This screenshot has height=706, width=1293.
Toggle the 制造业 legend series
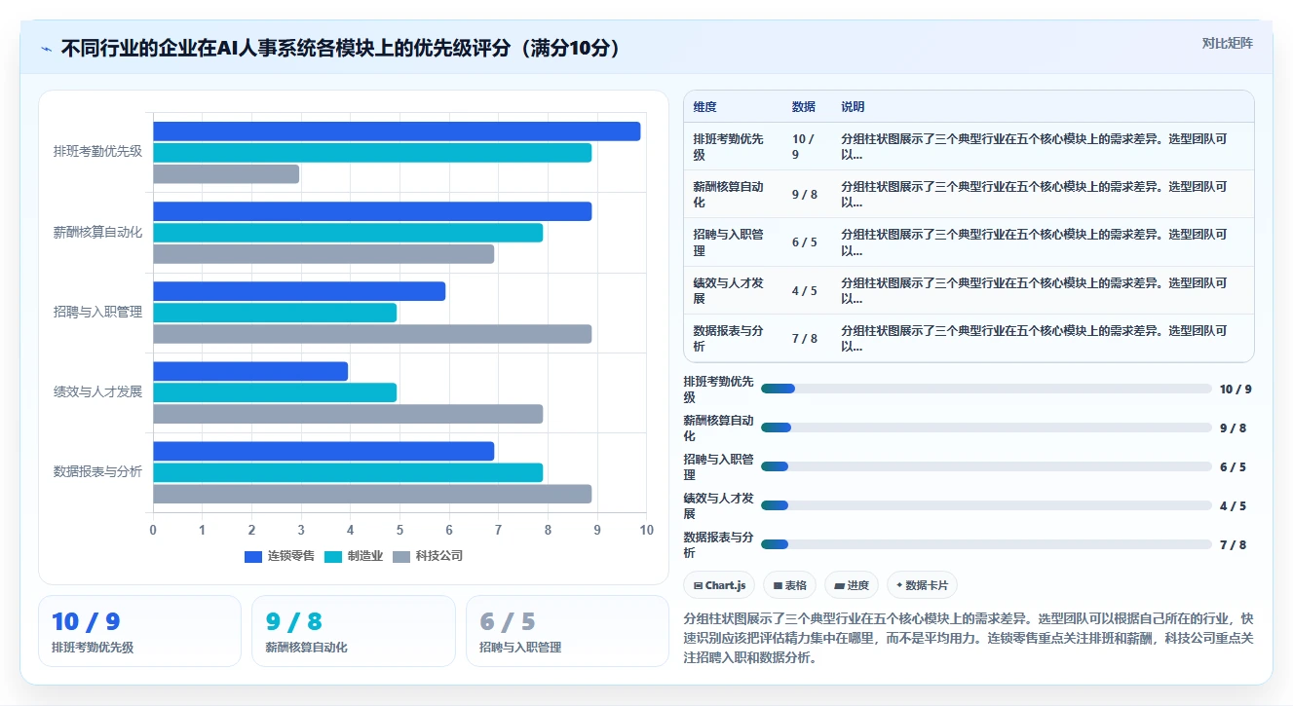point(354,556)
